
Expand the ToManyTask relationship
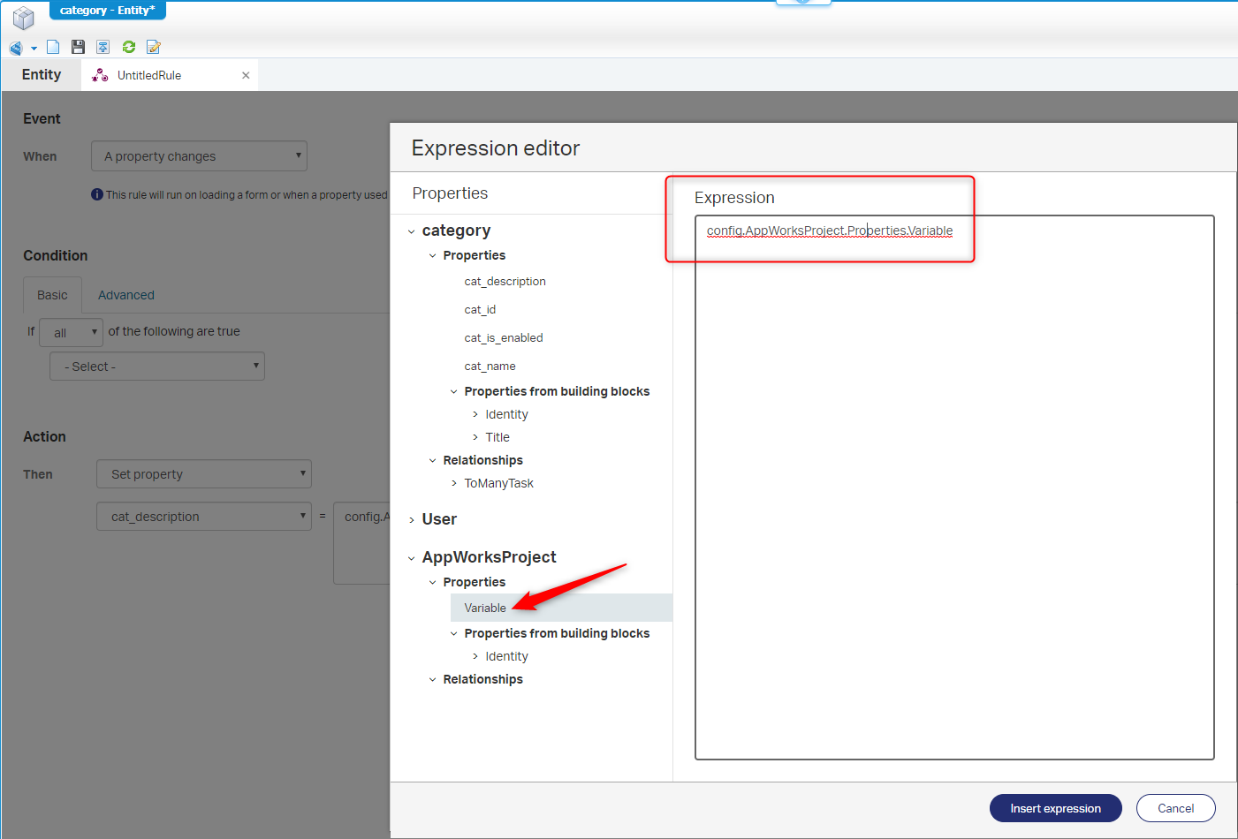tap(454, 483)
